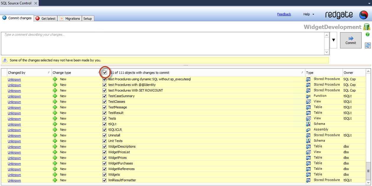The width and height of the screenshot is (372, 186).
Task: Toggle the select-all objects checkbox in header
Action: tap(105, 73)
